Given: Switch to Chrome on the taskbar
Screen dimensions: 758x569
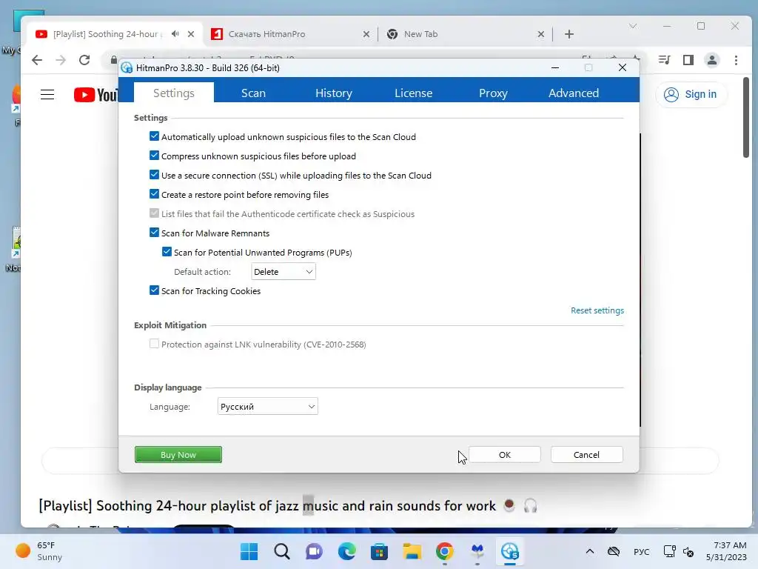Looking at the screenshot, I should 444,551.
